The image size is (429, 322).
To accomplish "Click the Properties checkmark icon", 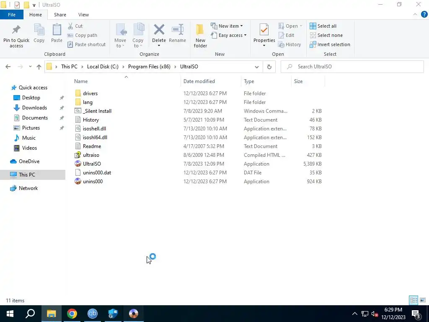I will coord(264,30).
